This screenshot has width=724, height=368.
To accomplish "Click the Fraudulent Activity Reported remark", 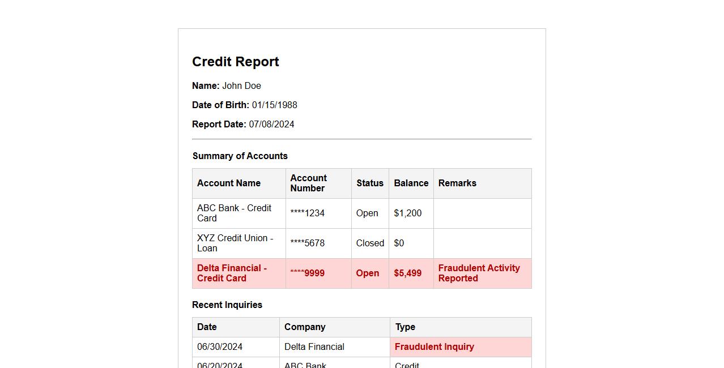I will pyautogui.click(x=479, y=273).
